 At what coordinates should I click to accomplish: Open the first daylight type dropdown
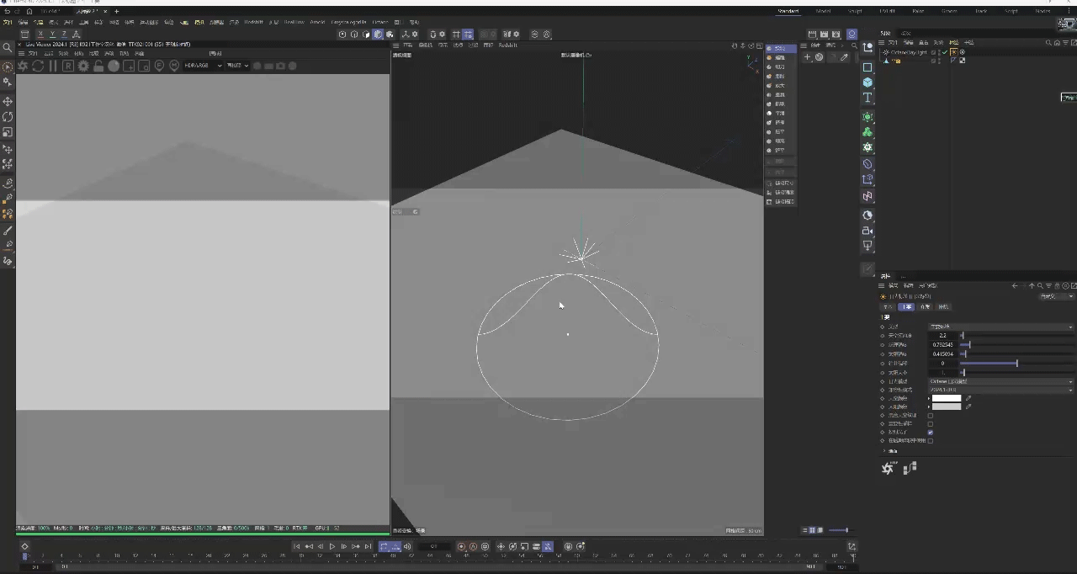1000,327
